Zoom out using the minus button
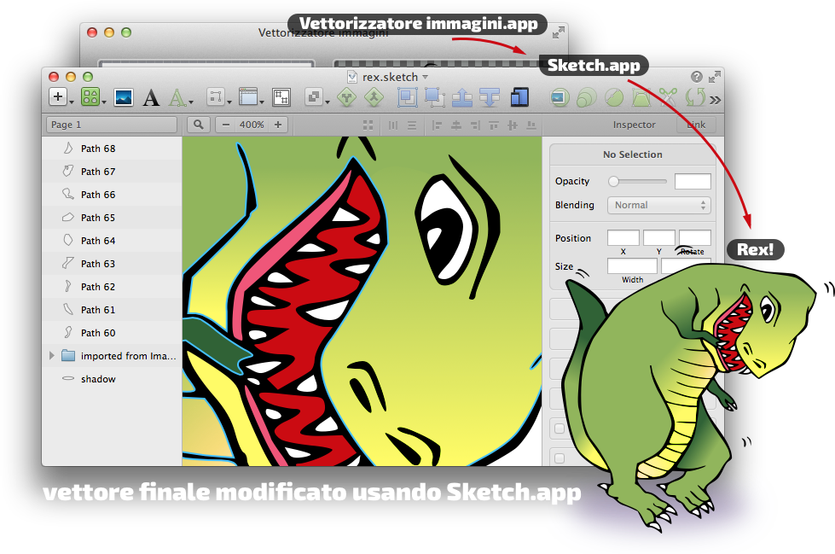 [226, 125]
